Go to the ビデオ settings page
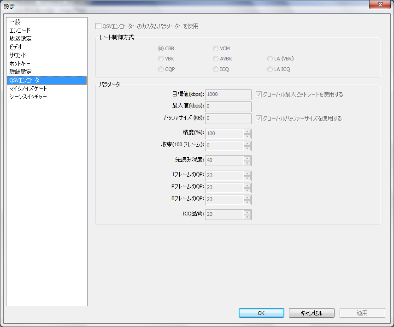394x327 pixels. pyautogui.click(x=47, y=47)
